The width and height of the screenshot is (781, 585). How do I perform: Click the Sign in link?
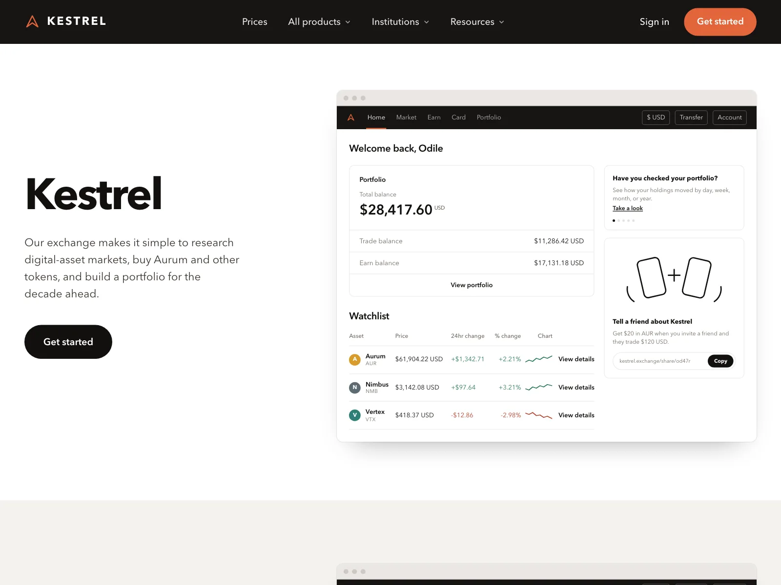[654, 22]
